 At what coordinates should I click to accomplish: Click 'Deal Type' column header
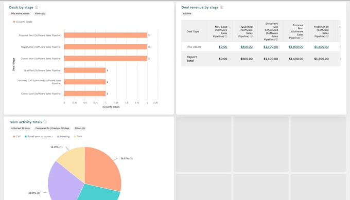(x=192, y=31)
